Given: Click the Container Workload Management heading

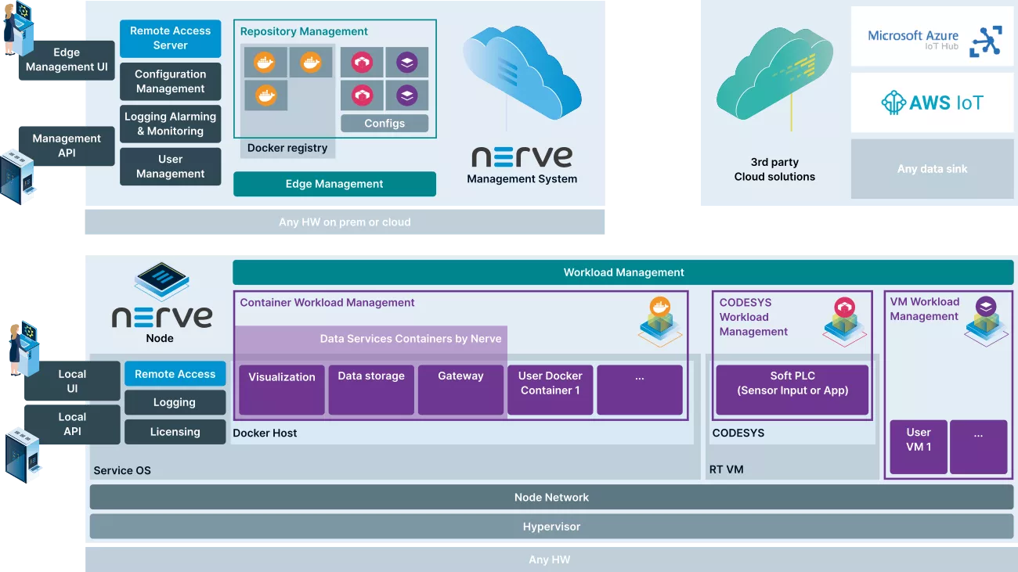Looking at the screenshot, I should coord(327,303).
